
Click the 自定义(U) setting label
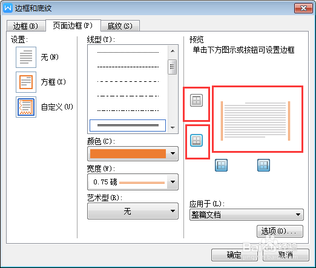pos(57,107)
